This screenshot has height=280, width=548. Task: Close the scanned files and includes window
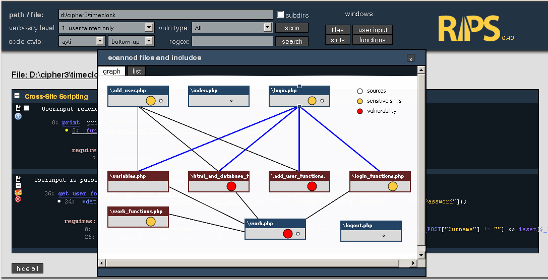point(410,58)
